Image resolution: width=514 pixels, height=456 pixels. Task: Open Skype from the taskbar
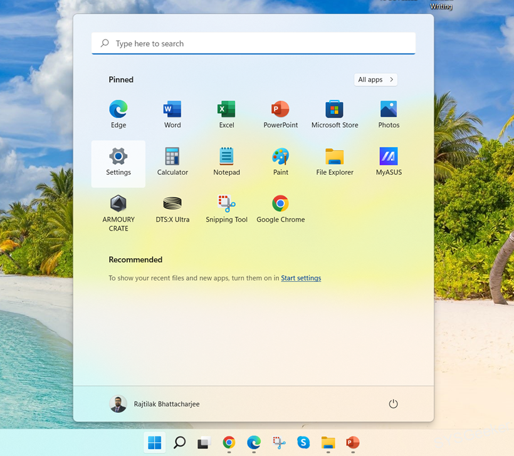(x=303, y=443)
